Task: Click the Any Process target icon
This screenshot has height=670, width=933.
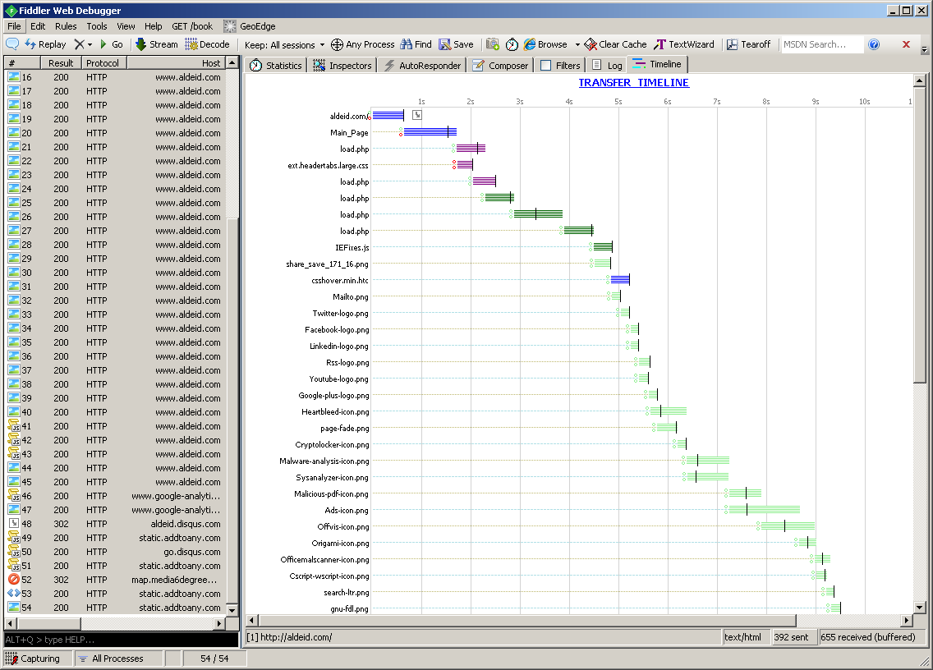Action: 337,44
